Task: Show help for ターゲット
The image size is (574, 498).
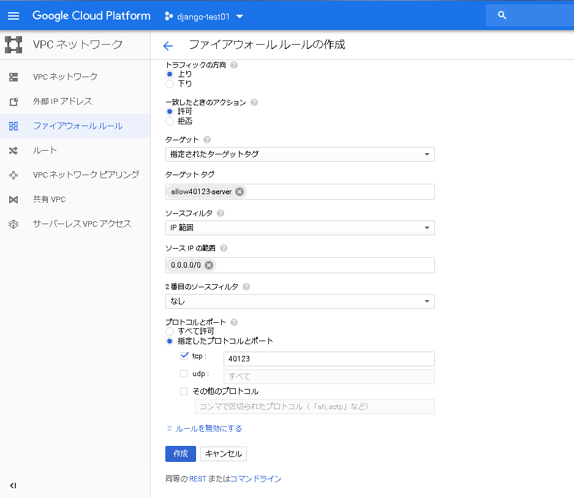Action: [207, 140]
